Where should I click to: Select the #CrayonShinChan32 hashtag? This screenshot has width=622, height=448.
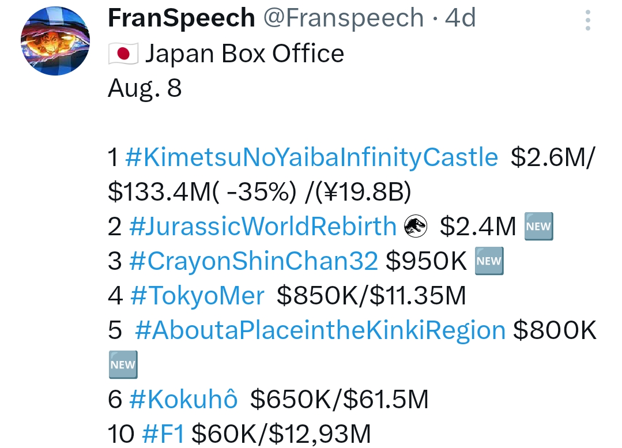click(254, 261)
